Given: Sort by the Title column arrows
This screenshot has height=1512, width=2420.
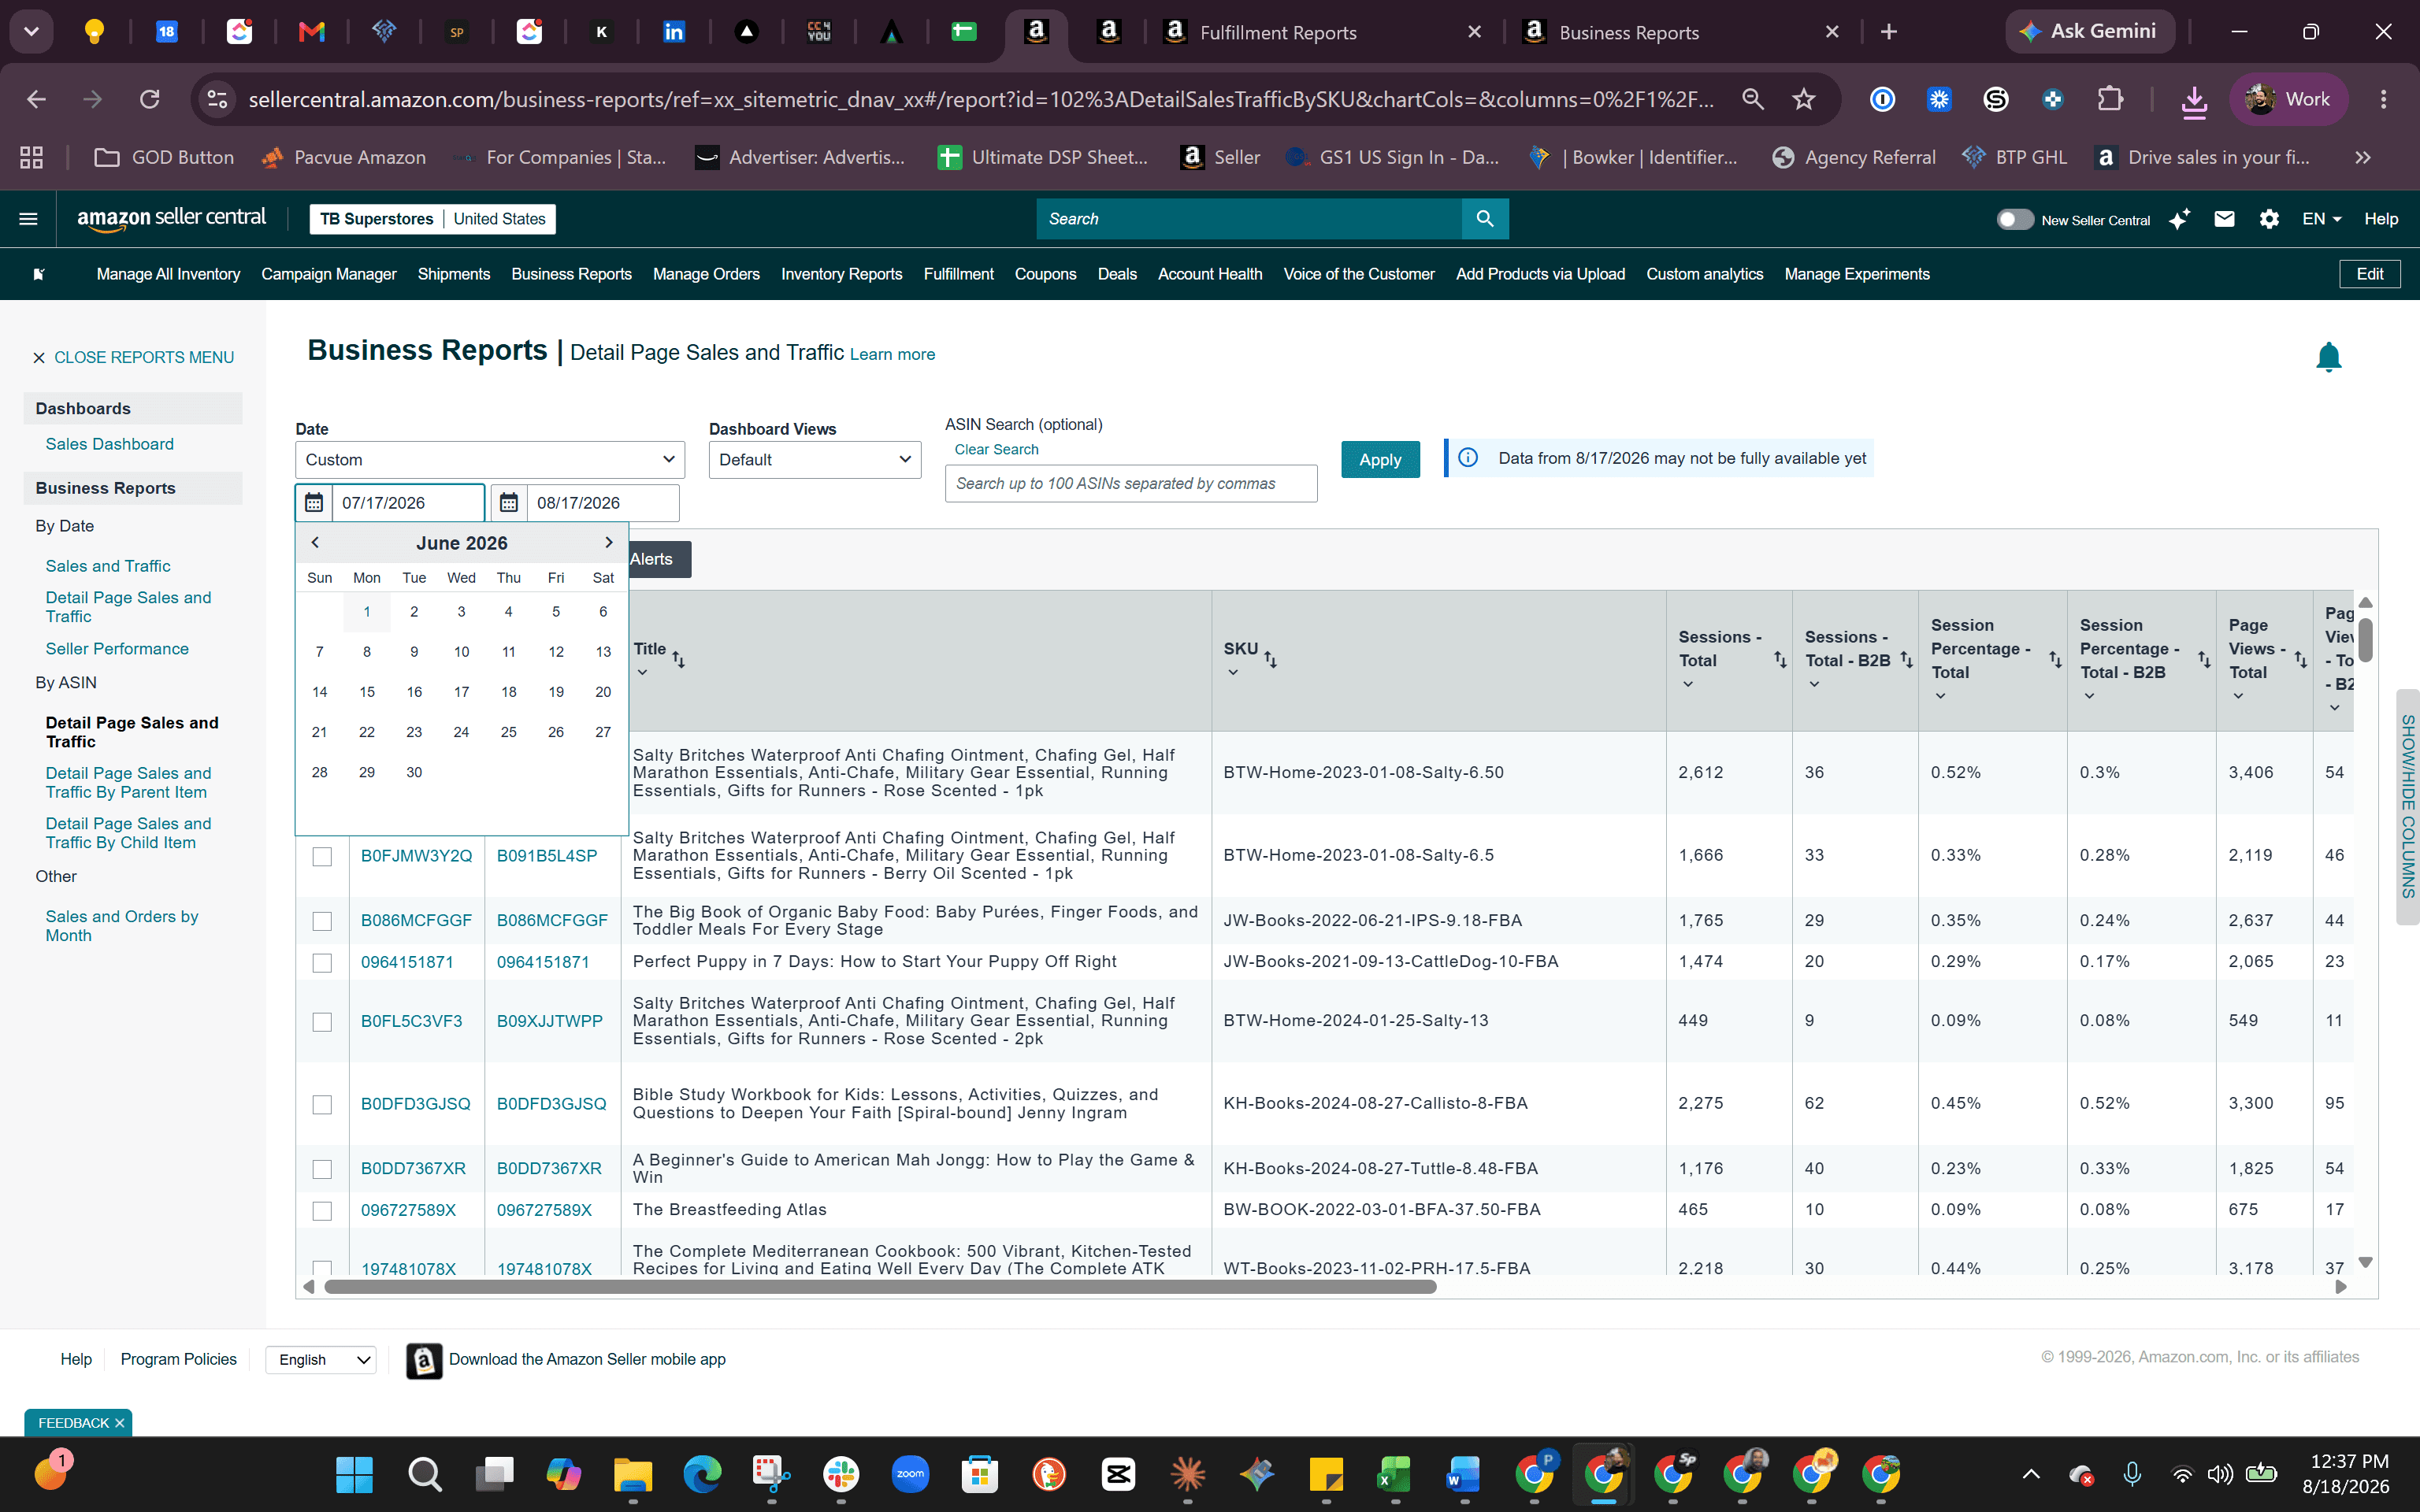Looking at the screenshot, I should pos(679,660).
